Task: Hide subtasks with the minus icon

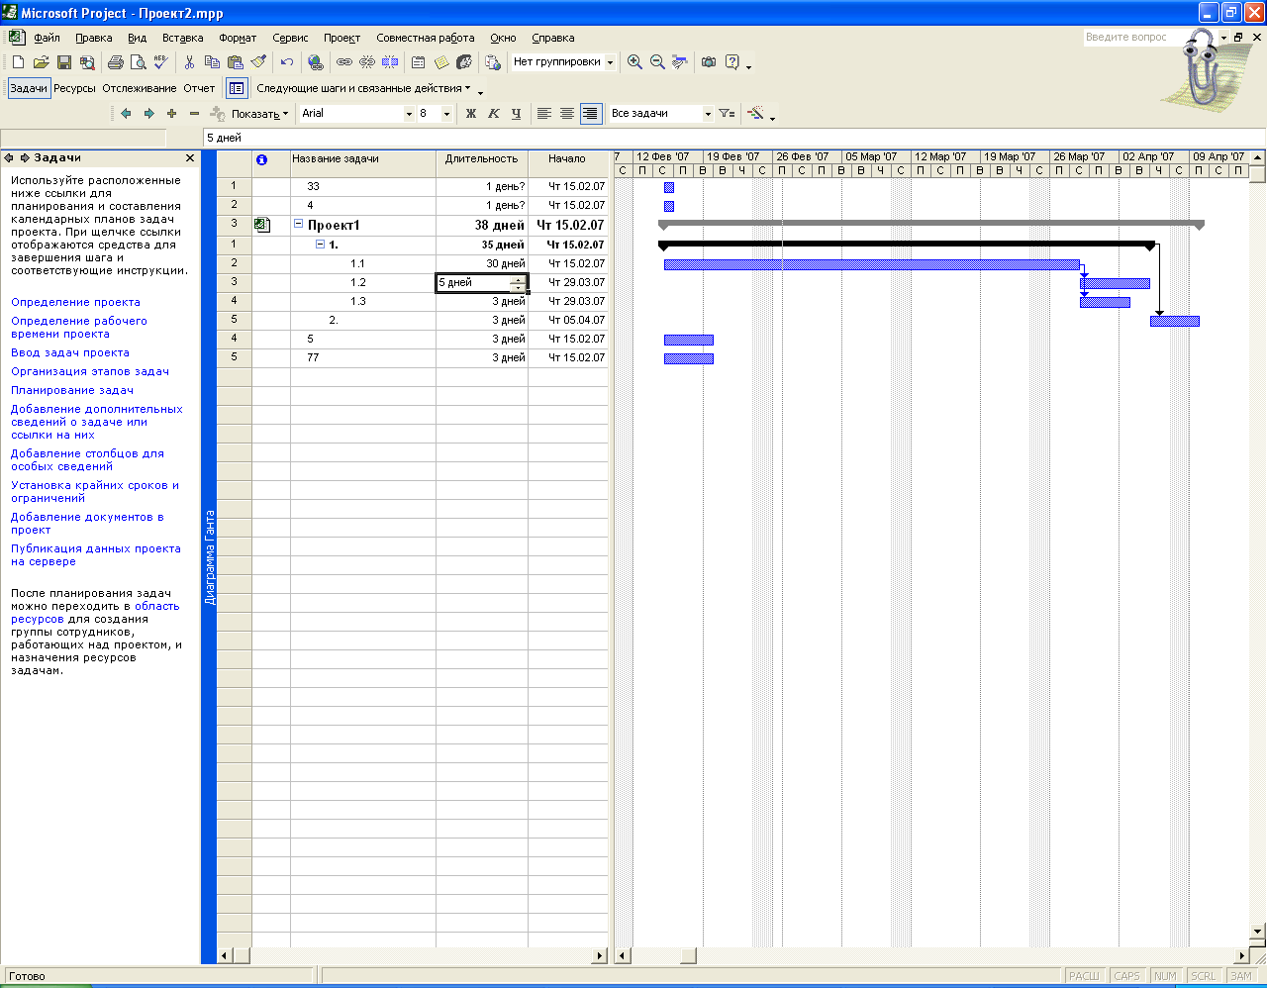Action: pyautogui.click(x=194, y=114)
